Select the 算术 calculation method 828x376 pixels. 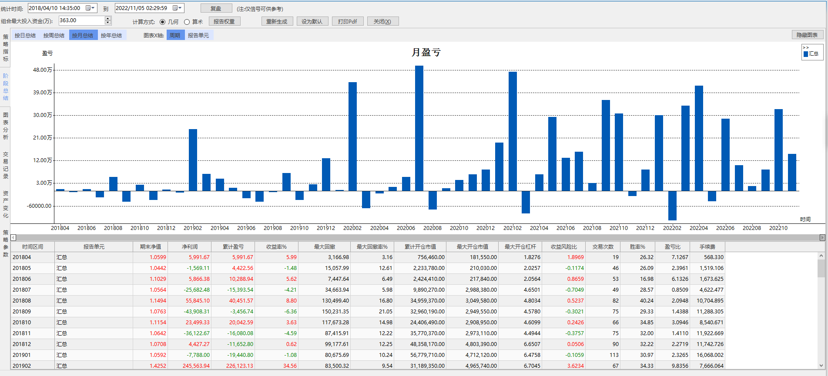[187, 22]
